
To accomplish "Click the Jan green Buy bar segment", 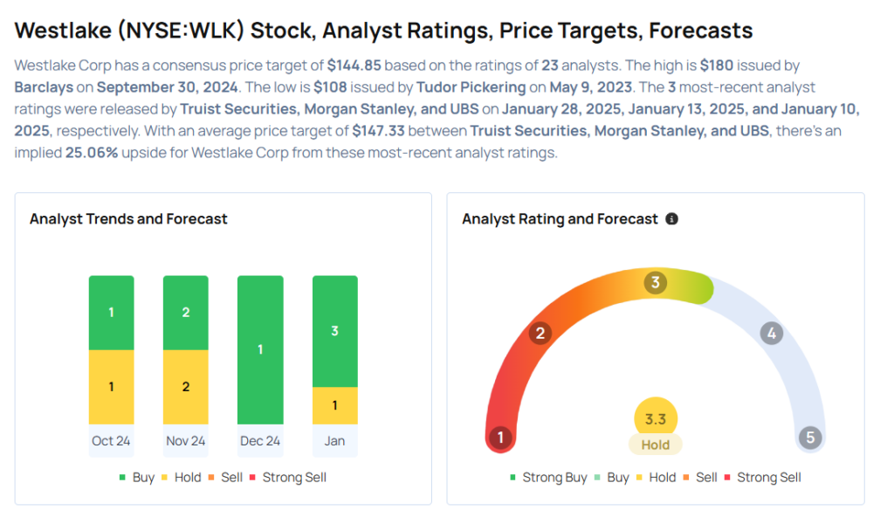I will [x=335, y=331].
